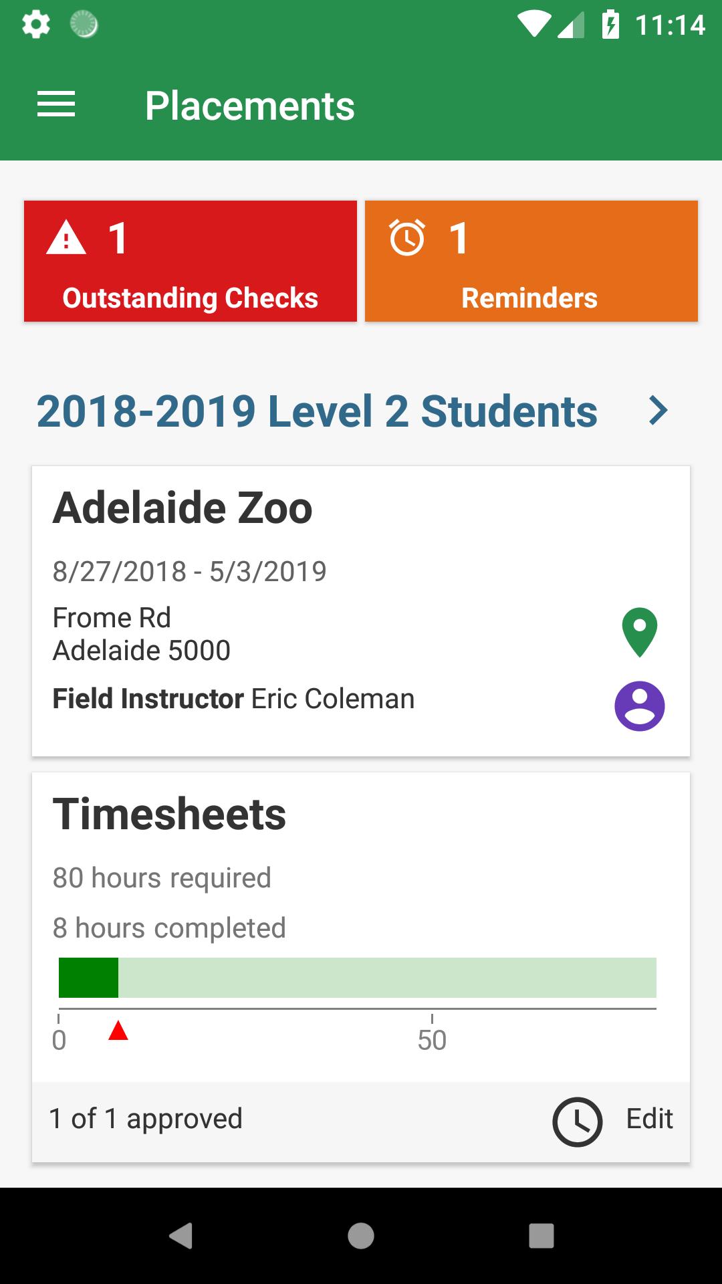Tap the timesheet clock icon
This screenshot has width=722, height=1284.
point(577,1121)
